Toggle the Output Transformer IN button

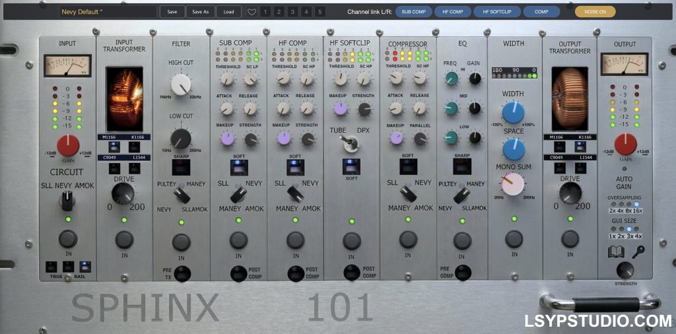(570, 239)
